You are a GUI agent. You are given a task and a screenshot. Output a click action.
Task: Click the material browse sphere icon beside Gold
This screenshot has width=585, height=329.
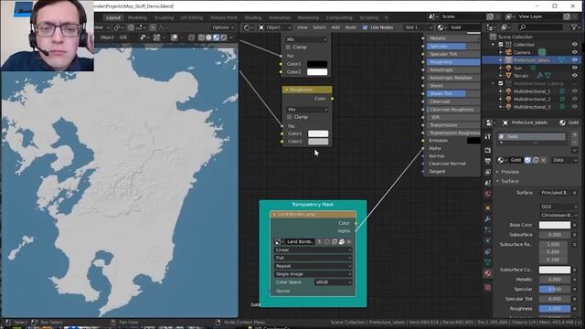(x=502, y=160)
